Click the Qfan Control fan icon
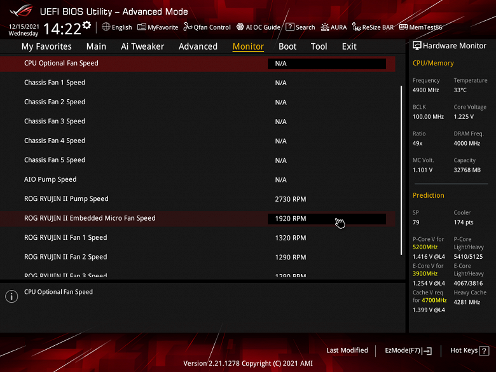The width and height of the screenshot is (496, 372). pyautogui.click(x=188, y=27)
